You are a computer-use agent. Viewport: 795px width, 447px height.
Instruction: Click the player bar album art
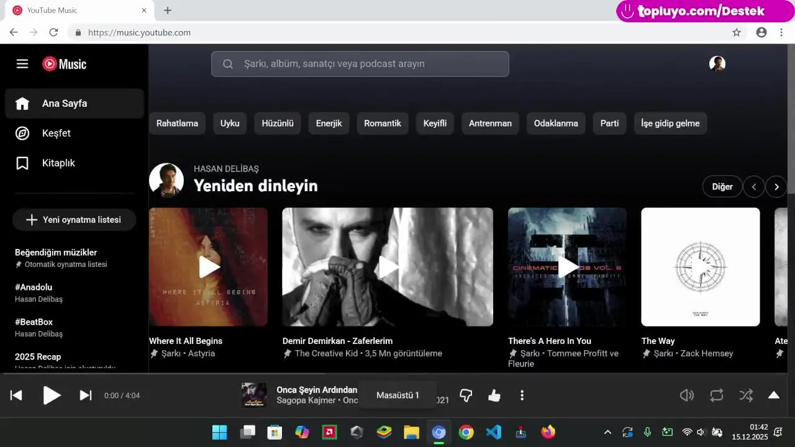254,395
